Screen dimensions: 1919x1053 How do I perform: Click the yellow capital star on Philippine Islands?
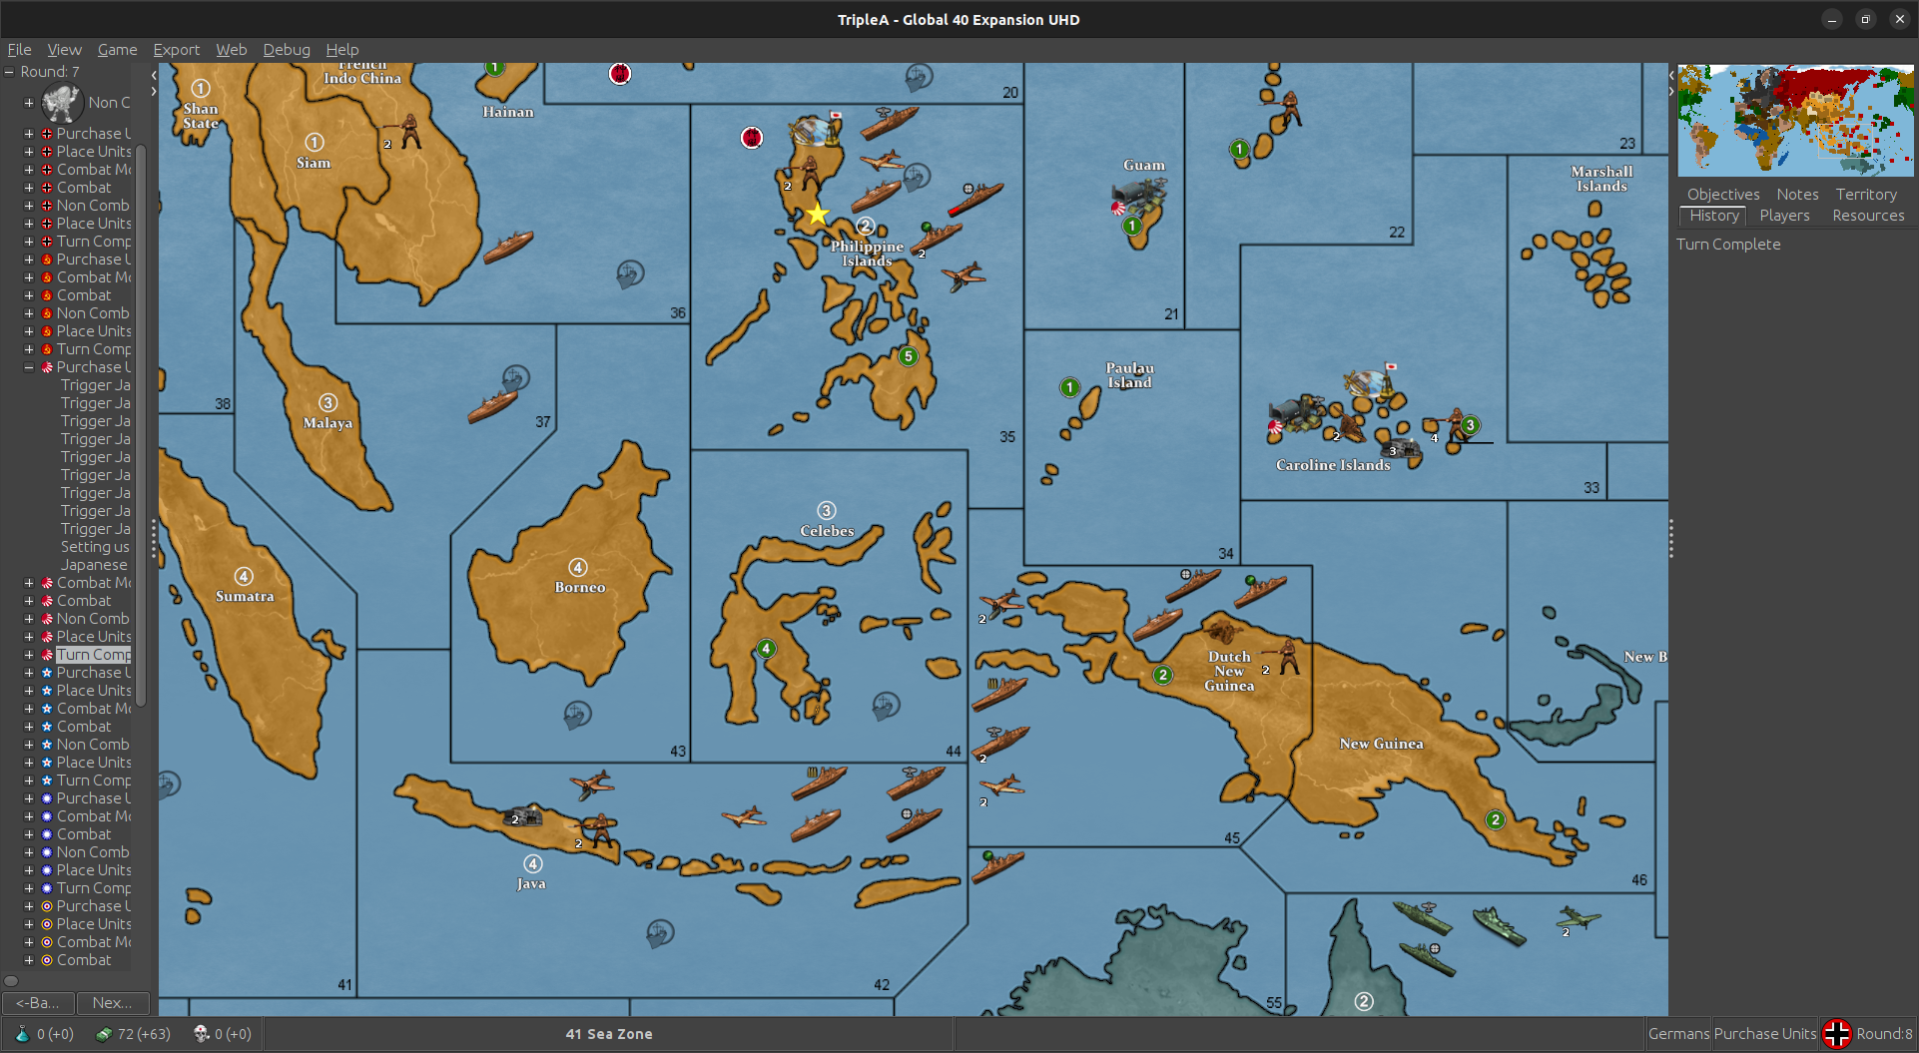(x=818, y=214)
